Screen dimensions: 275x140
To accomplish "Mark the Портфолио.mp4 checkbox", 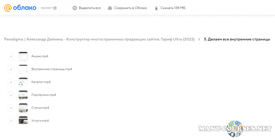I will 11,95.
